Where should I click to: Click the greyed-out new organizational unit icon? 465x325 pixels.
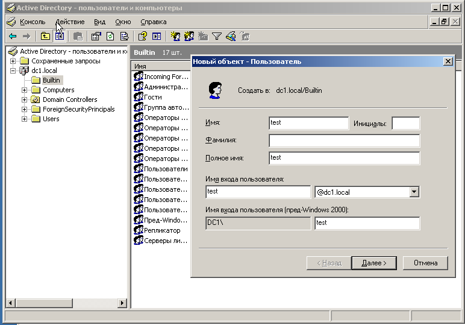pyautogui.click(x=203, y=36)
